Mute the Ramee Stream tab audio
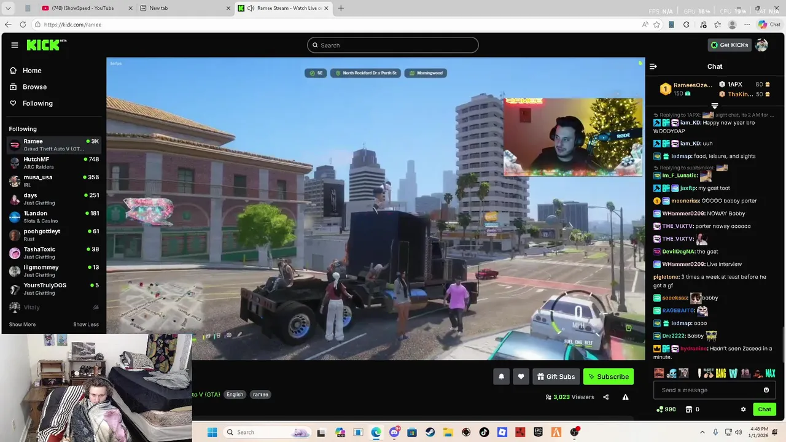Screen dimensions: 786x442 tap(251, 8)
